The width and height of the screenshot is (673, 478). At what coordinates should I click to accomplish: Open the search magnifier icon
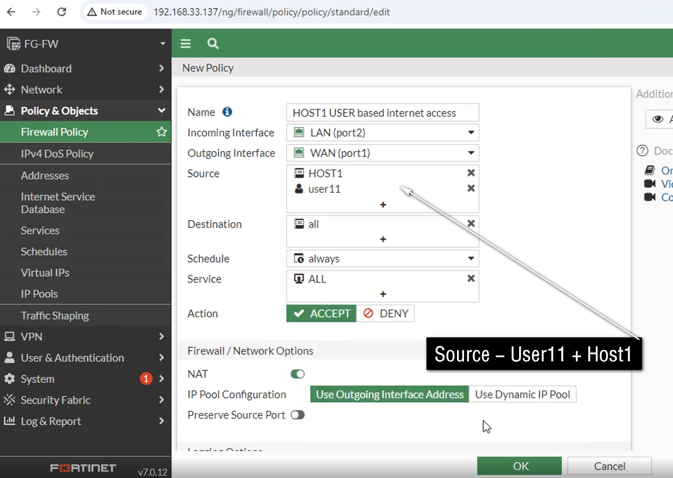click(213, 44)
